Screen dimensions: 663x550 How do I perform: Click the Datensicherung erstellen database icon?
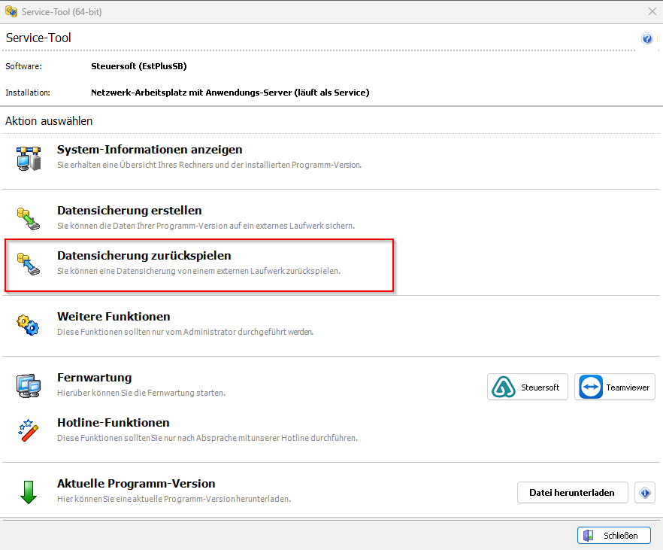point(28,219)
